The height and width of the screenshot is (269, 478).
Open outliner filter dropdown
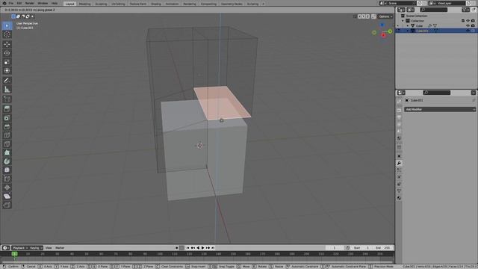[465, 10]
